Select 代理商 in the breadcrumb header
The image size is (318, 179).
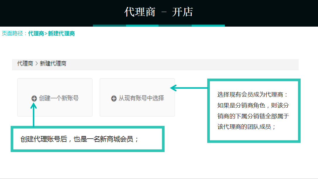click(x=25, y=63)
